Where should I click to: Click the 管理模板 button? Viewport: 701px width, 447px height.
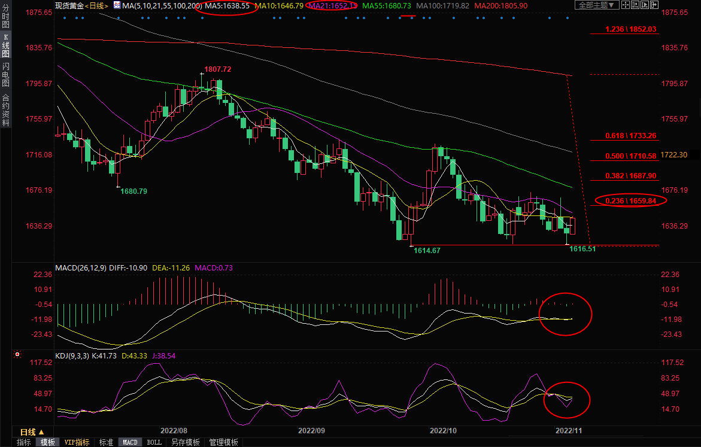pos(223,442)
